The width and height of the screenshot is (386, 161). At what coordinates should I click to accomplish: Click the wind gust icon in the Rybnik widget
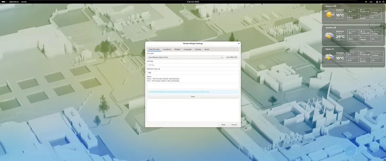click(373, 53)
